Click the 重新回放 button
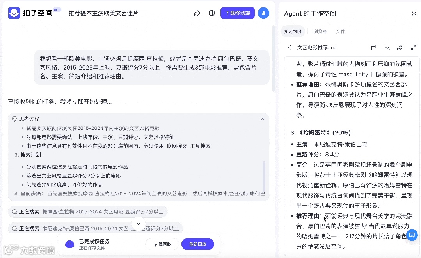This screenshot has height=258, width=421. pos(197,244)
